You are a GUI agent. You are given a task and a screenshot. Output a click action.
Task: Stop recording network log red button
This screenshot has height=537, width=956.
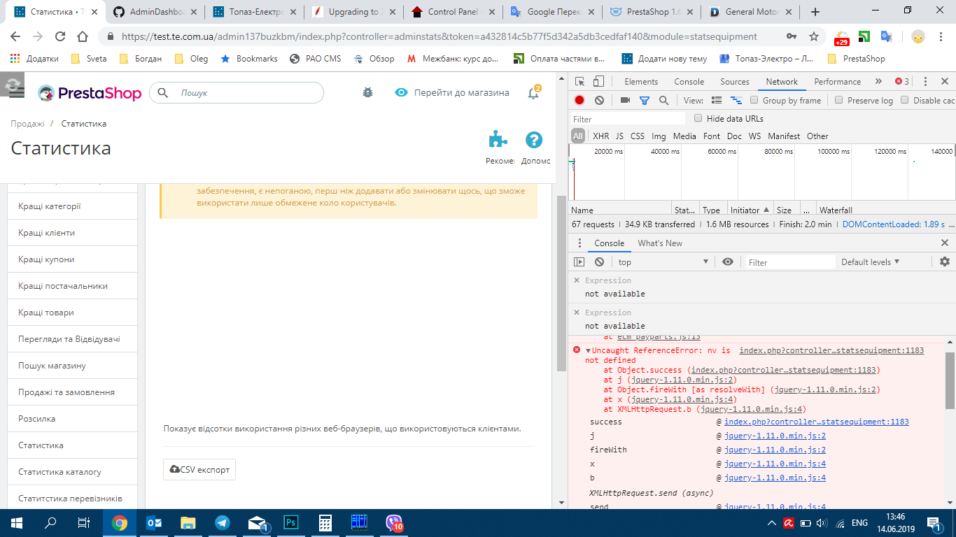point(579,101)
